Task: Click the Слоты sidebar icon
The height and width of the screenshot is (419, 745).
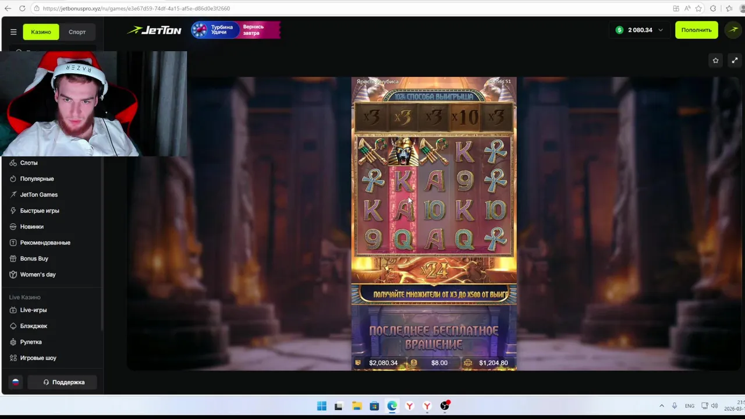Action: pos(13,163)
